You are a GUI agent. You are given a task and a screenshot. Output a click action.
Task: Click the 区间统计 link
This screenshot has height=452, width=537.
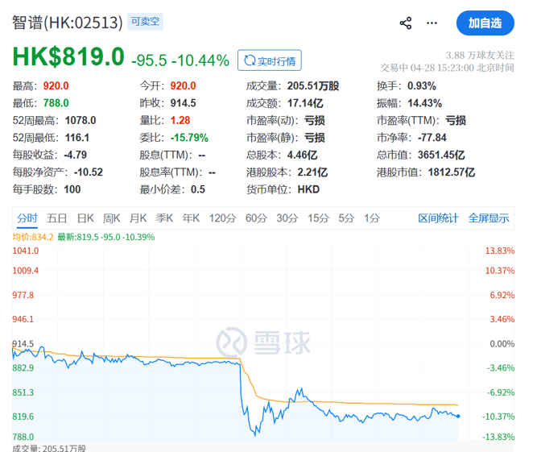pos(438,218)
